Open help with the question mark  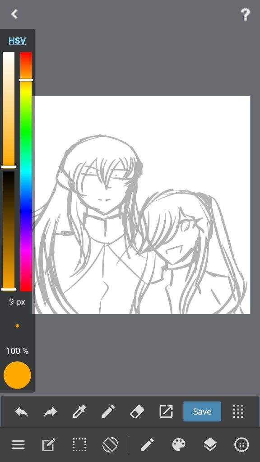coord(245,14)
